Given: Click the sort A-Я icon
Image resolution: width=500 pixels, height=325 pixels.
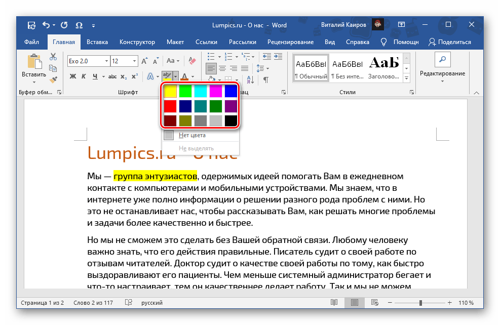Looking at the screenshot, I should coord(250,79).
